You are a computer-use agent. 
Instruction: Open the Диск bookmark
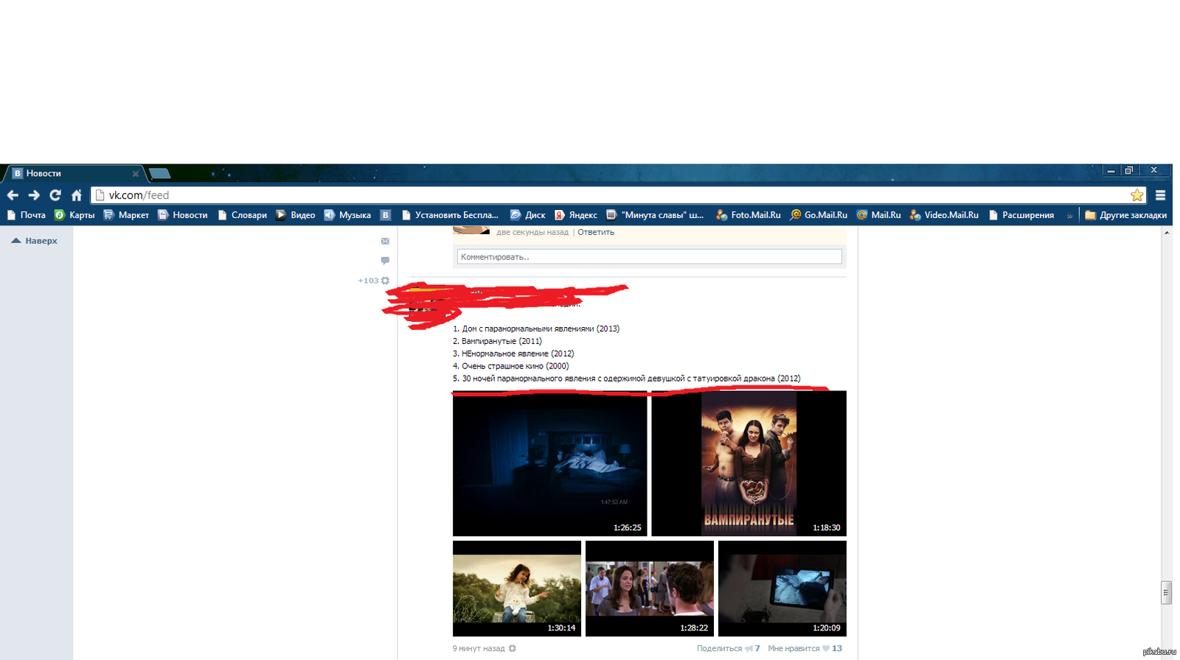[527, 215]
